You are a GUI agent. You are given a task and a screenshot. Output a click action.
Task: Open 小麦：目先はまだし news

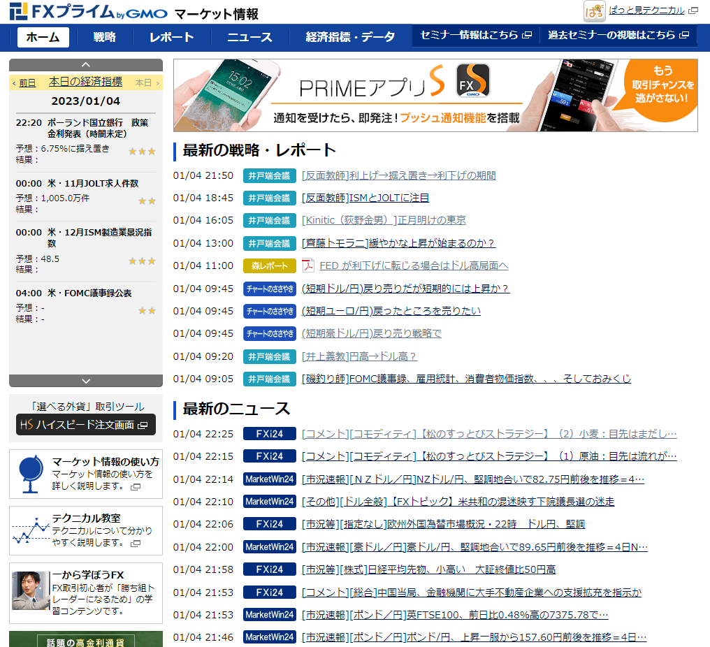[x=489, y=434]
